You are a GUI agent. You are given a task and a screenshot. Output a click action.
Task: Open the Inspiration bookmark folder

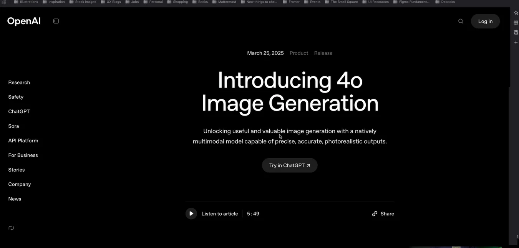tap(54, 2)
